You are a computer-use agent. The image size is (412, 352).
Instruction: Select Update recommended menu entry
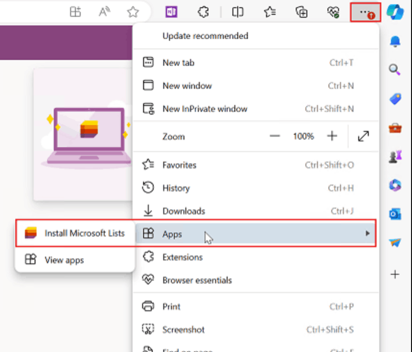pos(256,36)
